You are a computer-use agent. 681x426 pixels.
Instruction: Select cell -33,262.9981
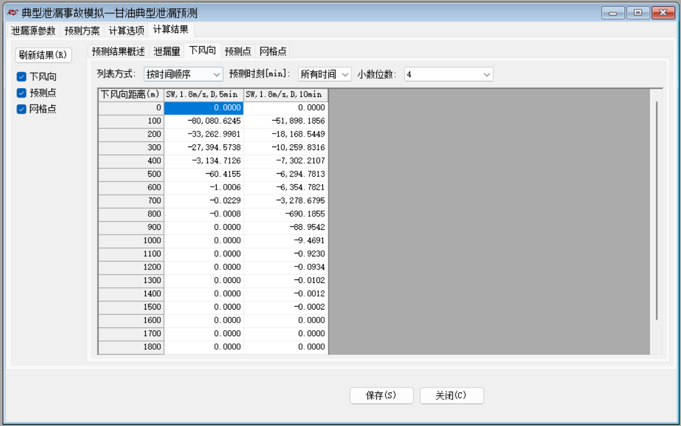click(x=204, y=134)
